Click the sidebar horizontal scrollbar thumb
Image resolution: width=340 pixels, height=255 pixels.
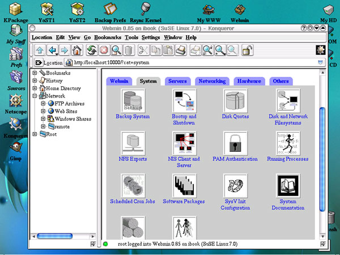click(54, 236)
